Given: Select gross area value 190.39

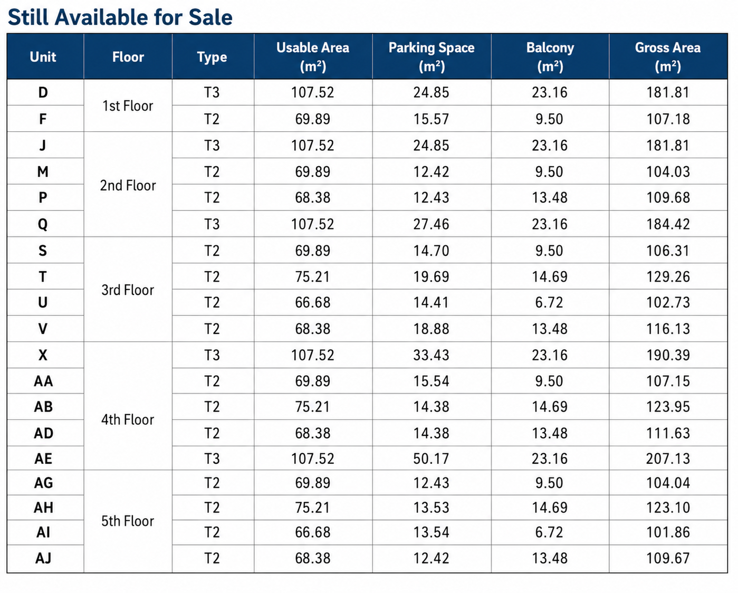Looking at the screenshot, I should point(668,355).
